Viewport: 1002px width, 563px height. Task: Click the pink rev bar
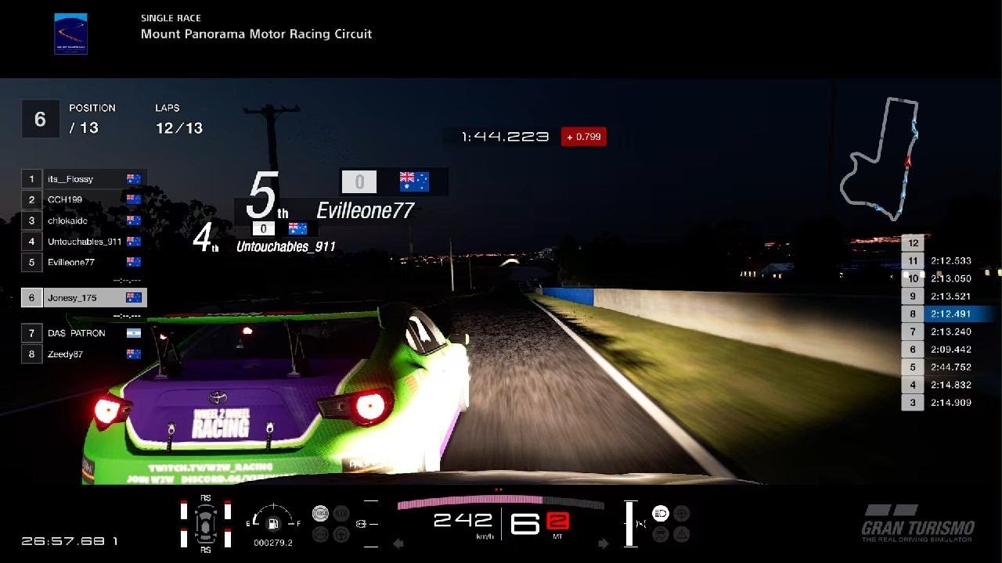coord(470,501)
